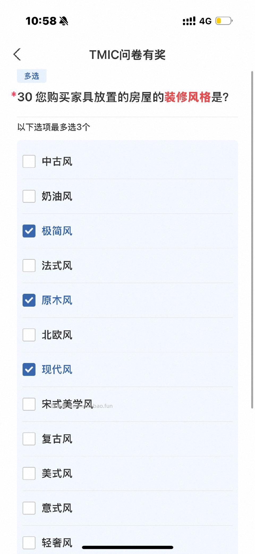This screenshot has width=255, height=554.
Task: Tick the 北欧风 checkbox
Action: (29, 335)
